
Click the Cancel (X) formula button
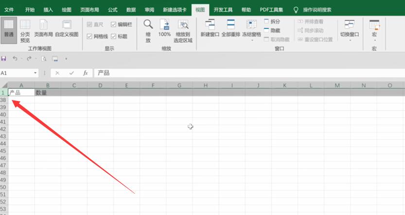point(57,73)
